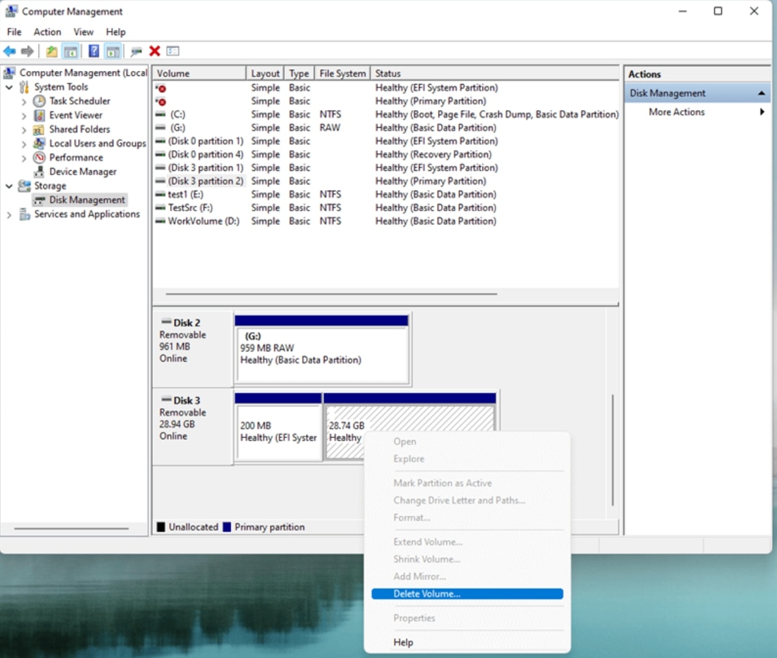The height and width of the screenshot is (658, 777).
Task: Click the Event Viewer icon in tree
Action: pos(39,115)
